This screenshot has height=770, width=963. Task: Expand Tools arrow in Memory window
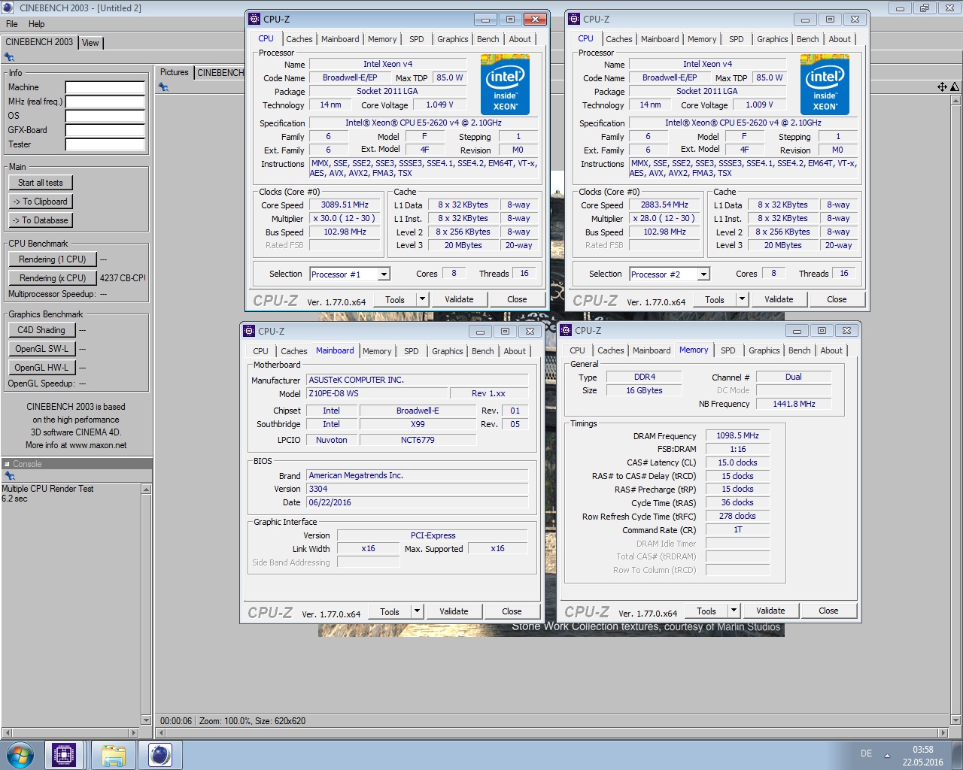(x=734, y=611)
